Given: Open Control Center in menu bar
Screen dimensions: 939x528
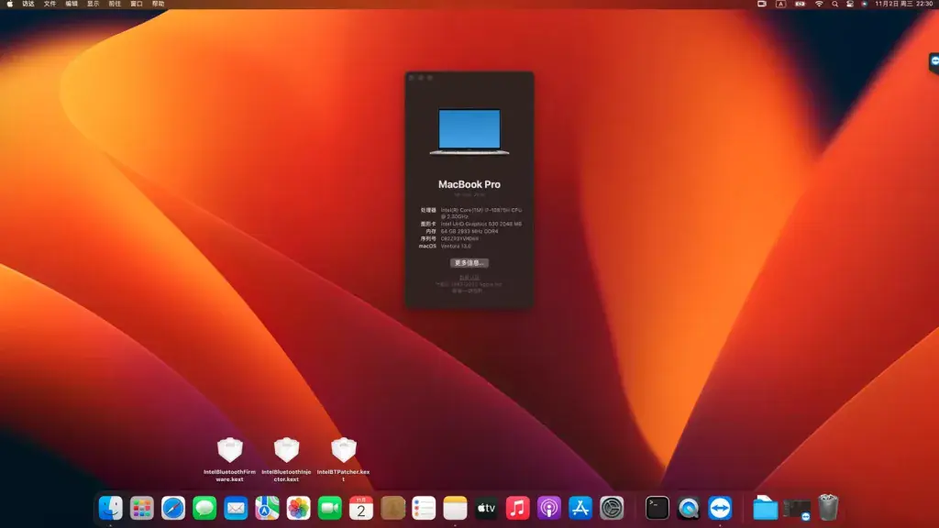Looking at the screenshot, I should (850, 5).
